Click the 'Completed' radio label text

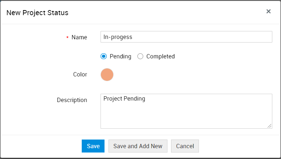pyautogui.click(x=161, y=56)
